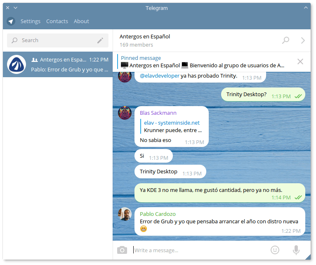Click the 'Si' message bubble
The width and height of the screenshot is (316, 265).
tap(153, 156)
